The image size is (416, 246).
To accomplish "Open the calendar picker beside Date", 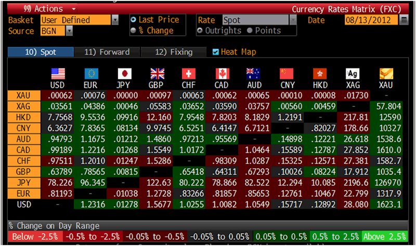I will [404, 20].
